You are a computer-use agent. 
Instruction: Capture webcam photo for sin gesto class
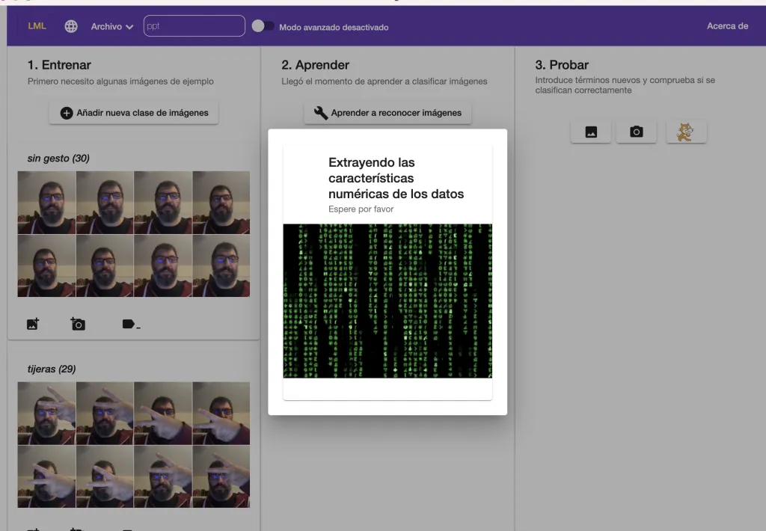pos(78,324)
